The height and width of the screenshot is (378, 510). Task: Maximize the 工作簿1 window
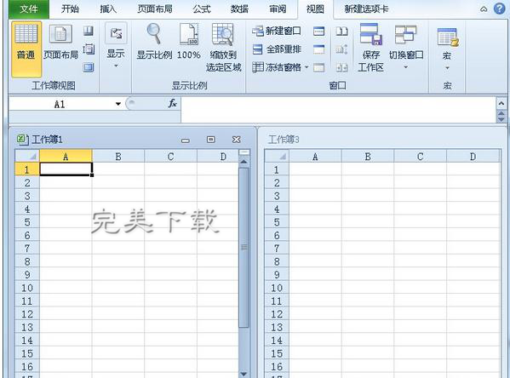coord(211,140)
